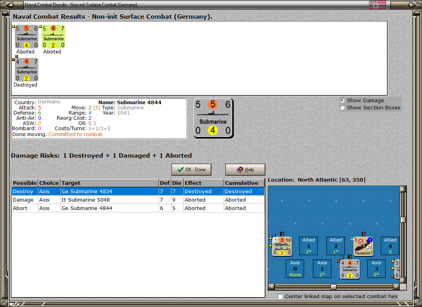Click the Name: Submarine 4844 text
Image resolution: width=422 pixels, height=307 pixels.
[x=130, y=103]
